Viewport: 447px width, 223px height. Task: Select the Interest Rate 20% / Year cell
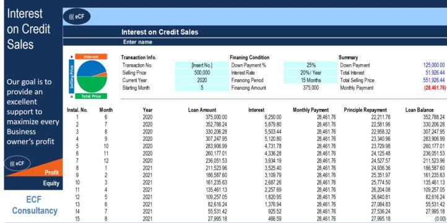pyautogui.click(x=311, y=72)
